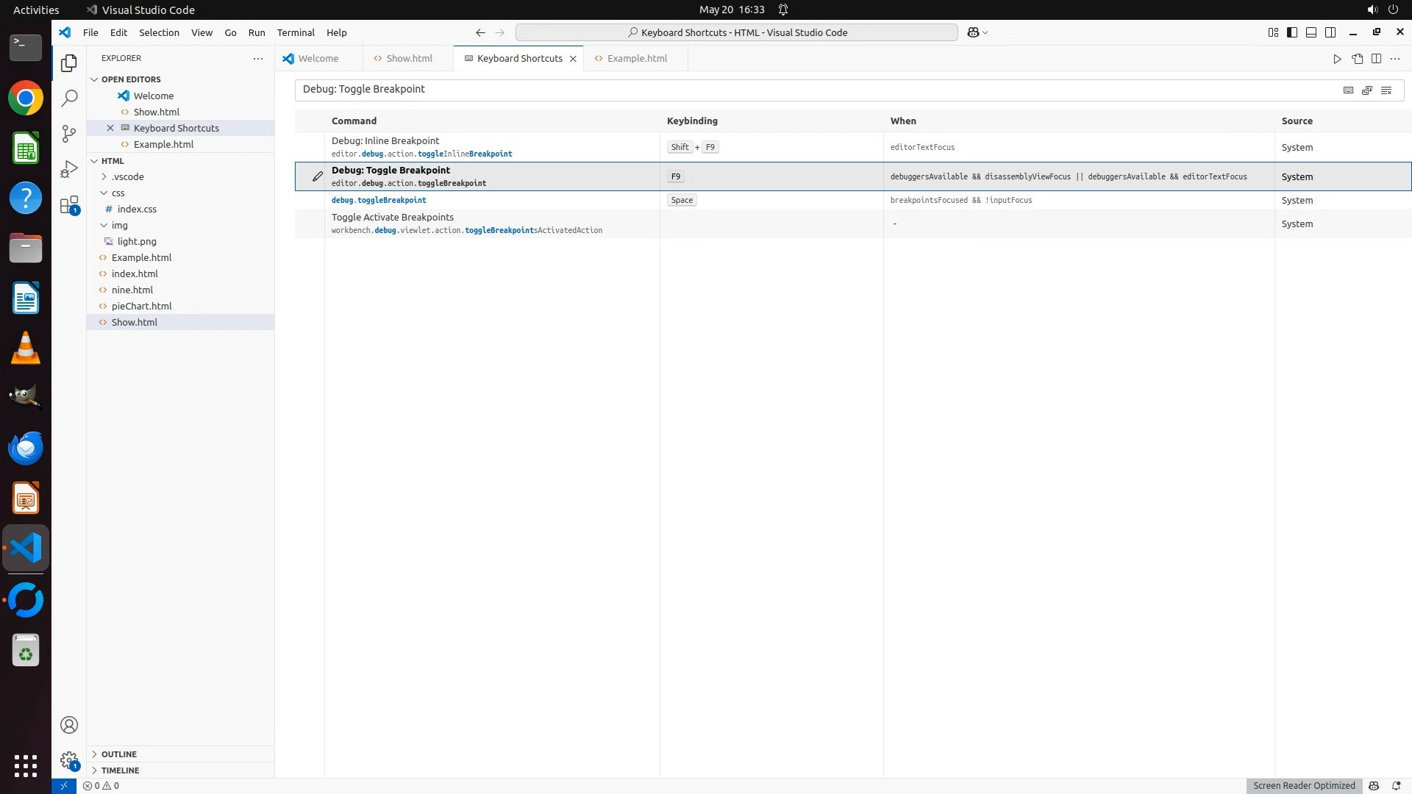The height and width of the screenshot is (794, 1412).
Task: Open the Extensions view
Action: click(69, 205)
